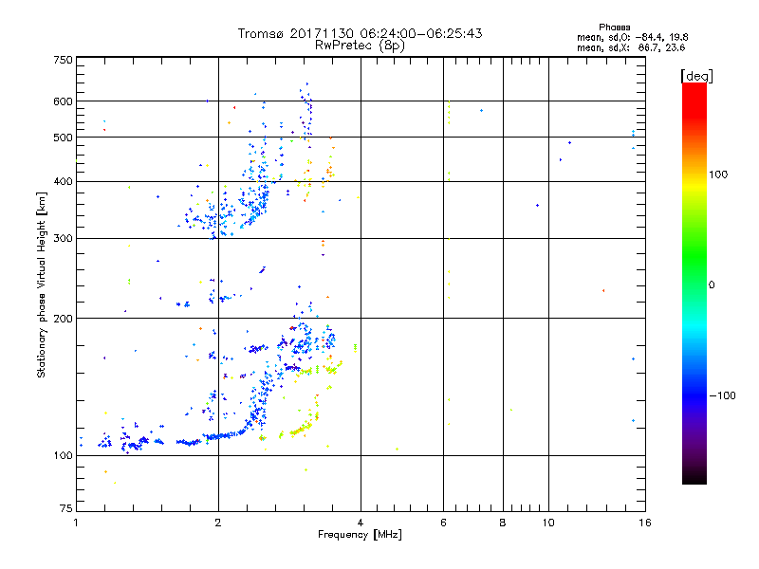Click the colorbar tick label '100'
The width and height of the screenshot is (759, 569).
coord(718,174)
